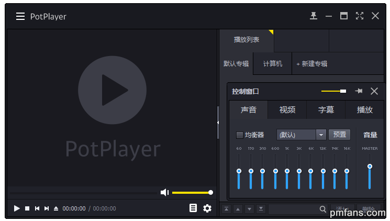Switch to the 字幕 tab
Viewport: 390px width, 221px height.
(x=326, y=110)
